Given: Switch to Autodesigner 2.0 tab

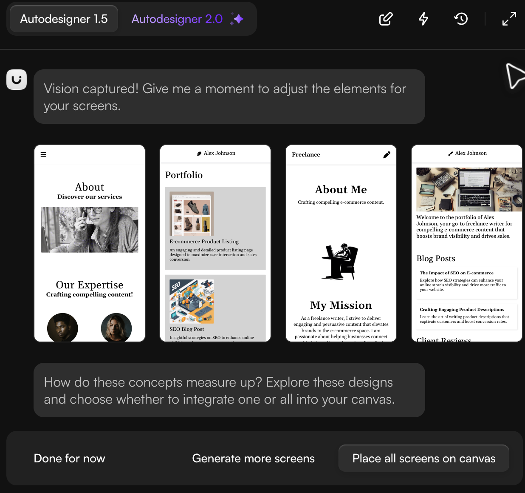Looking at the screenshot, I should [187, 19].
